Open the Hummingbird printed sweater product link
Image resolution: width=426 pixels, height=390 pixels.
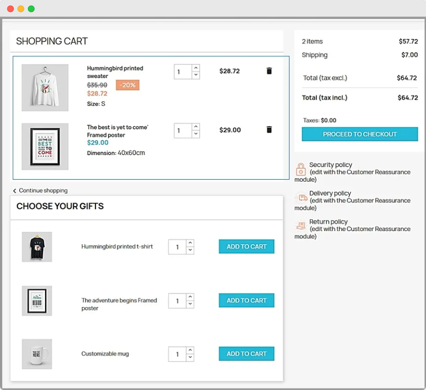click(115, 72)
